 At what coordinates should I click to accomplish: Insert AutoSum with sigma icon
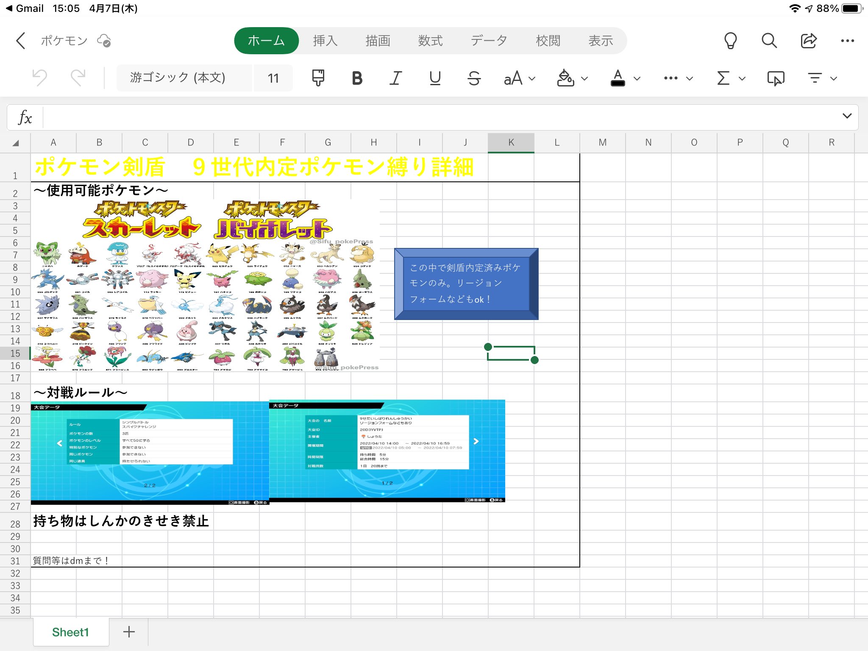[723, 78]
